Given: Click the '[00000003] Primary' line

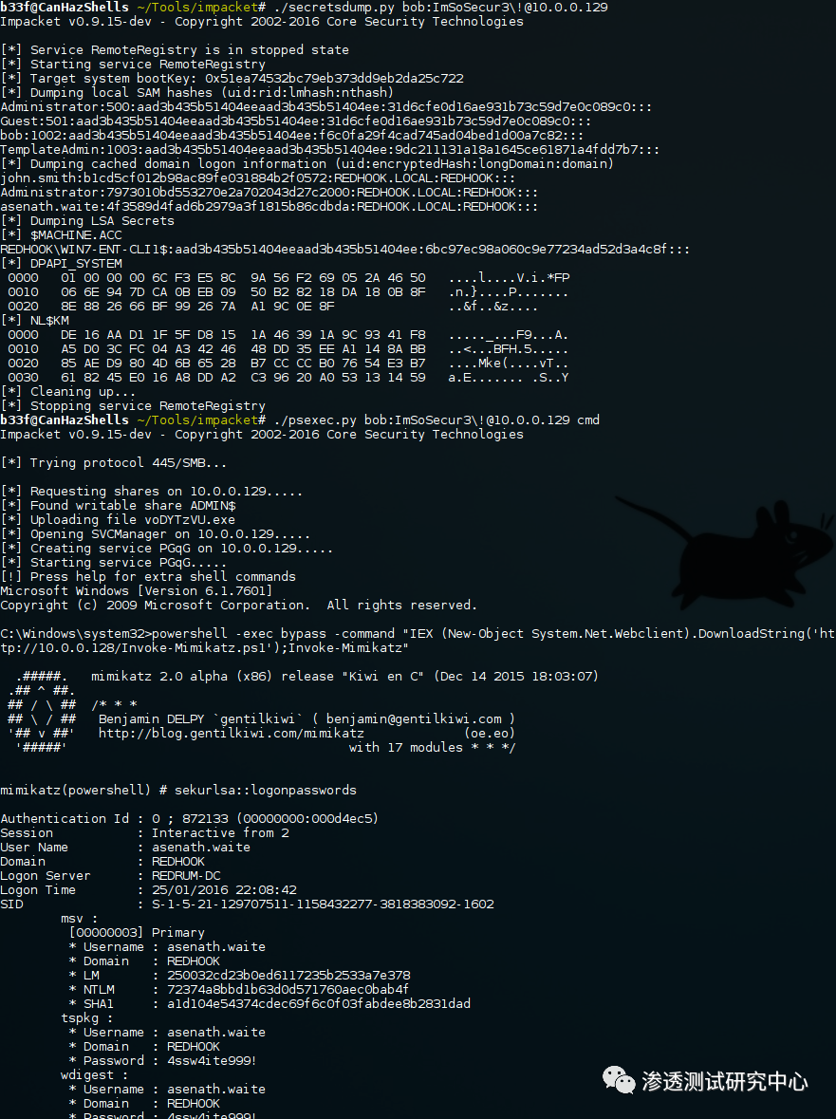Looking at the screenshot, I should coord(137,934).
